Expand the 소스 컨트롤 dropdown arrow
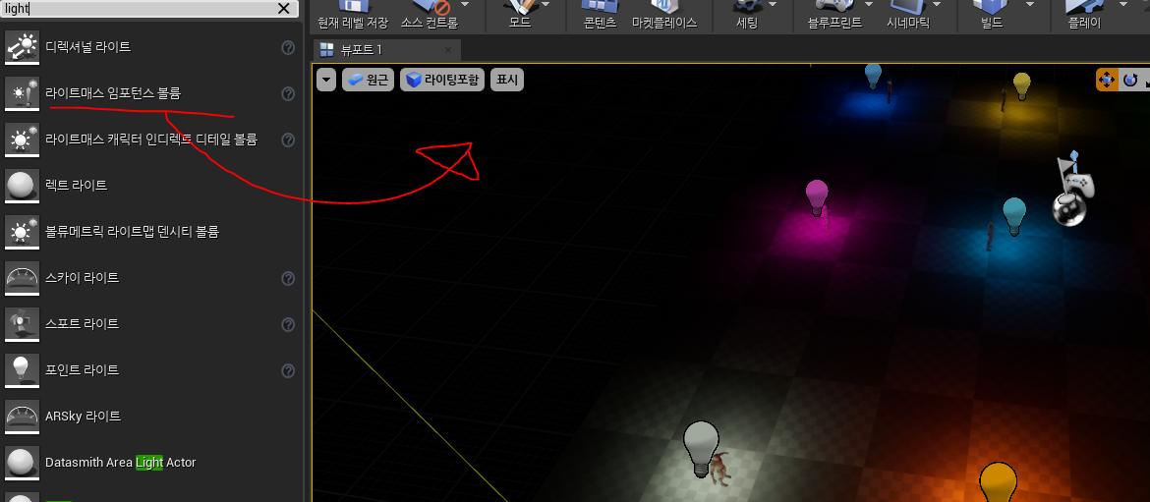 pos(464,4)
